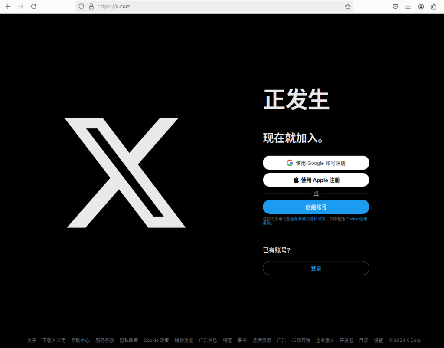
Task: Open the Firefox account profile icon
Action: click(x=421, y=7)
